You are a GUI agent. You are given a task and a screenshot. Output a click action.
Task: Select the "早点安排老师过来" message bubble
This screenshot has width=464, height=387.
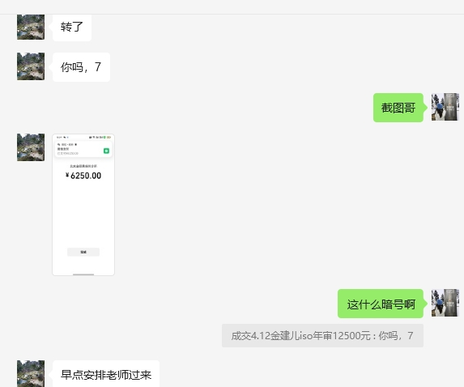(x=106, y=374)
